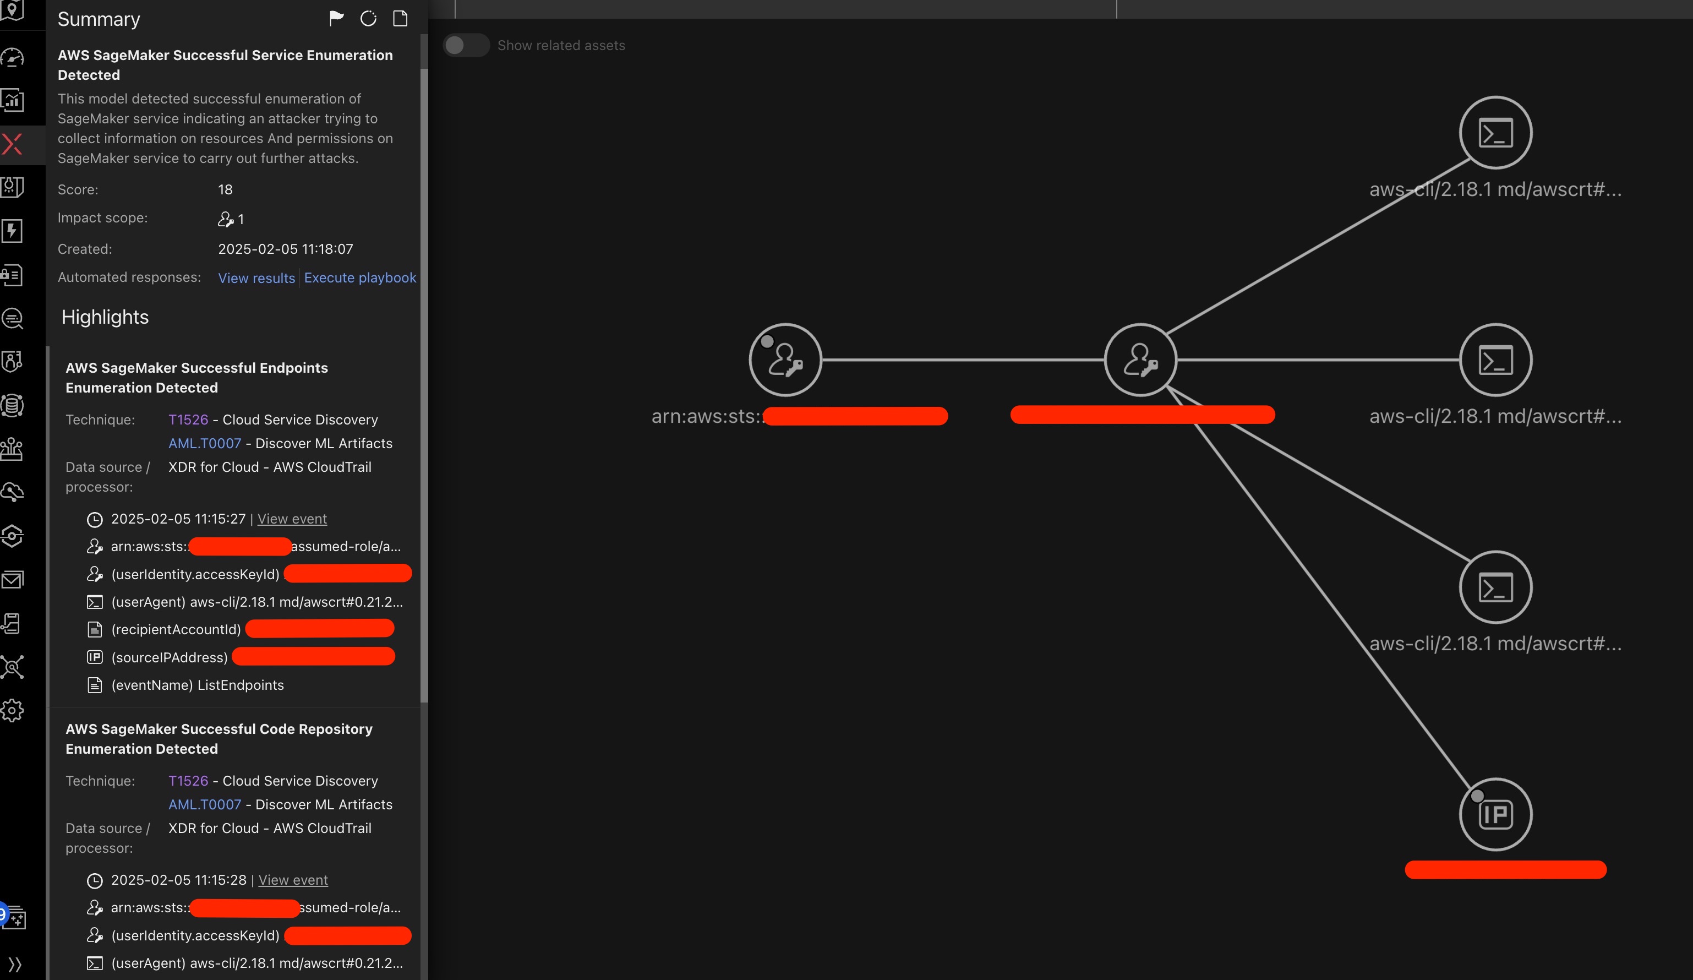Open AML.T0007 link under Code Repository highlight
Screen dimensions: 1693x980
pyautogui.click(x=204, y=804)
